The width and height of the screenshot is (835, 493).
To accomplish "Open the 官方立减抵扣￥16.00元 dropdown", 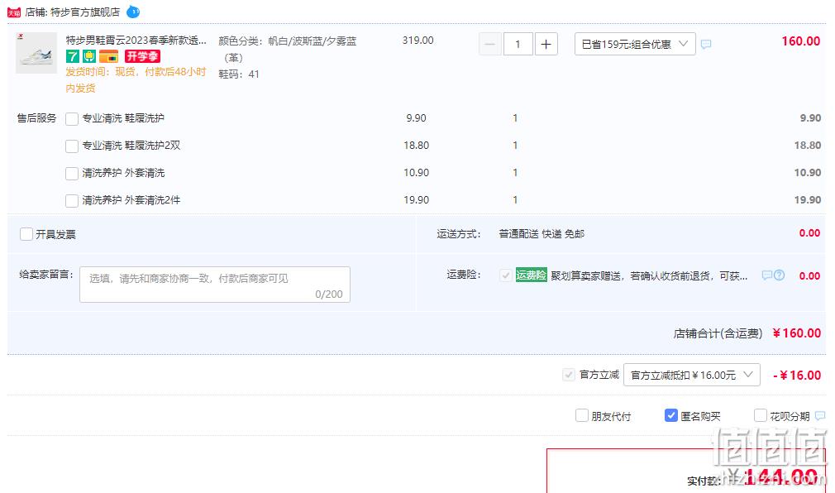I will pyautogui.click(x=692, y=375).
